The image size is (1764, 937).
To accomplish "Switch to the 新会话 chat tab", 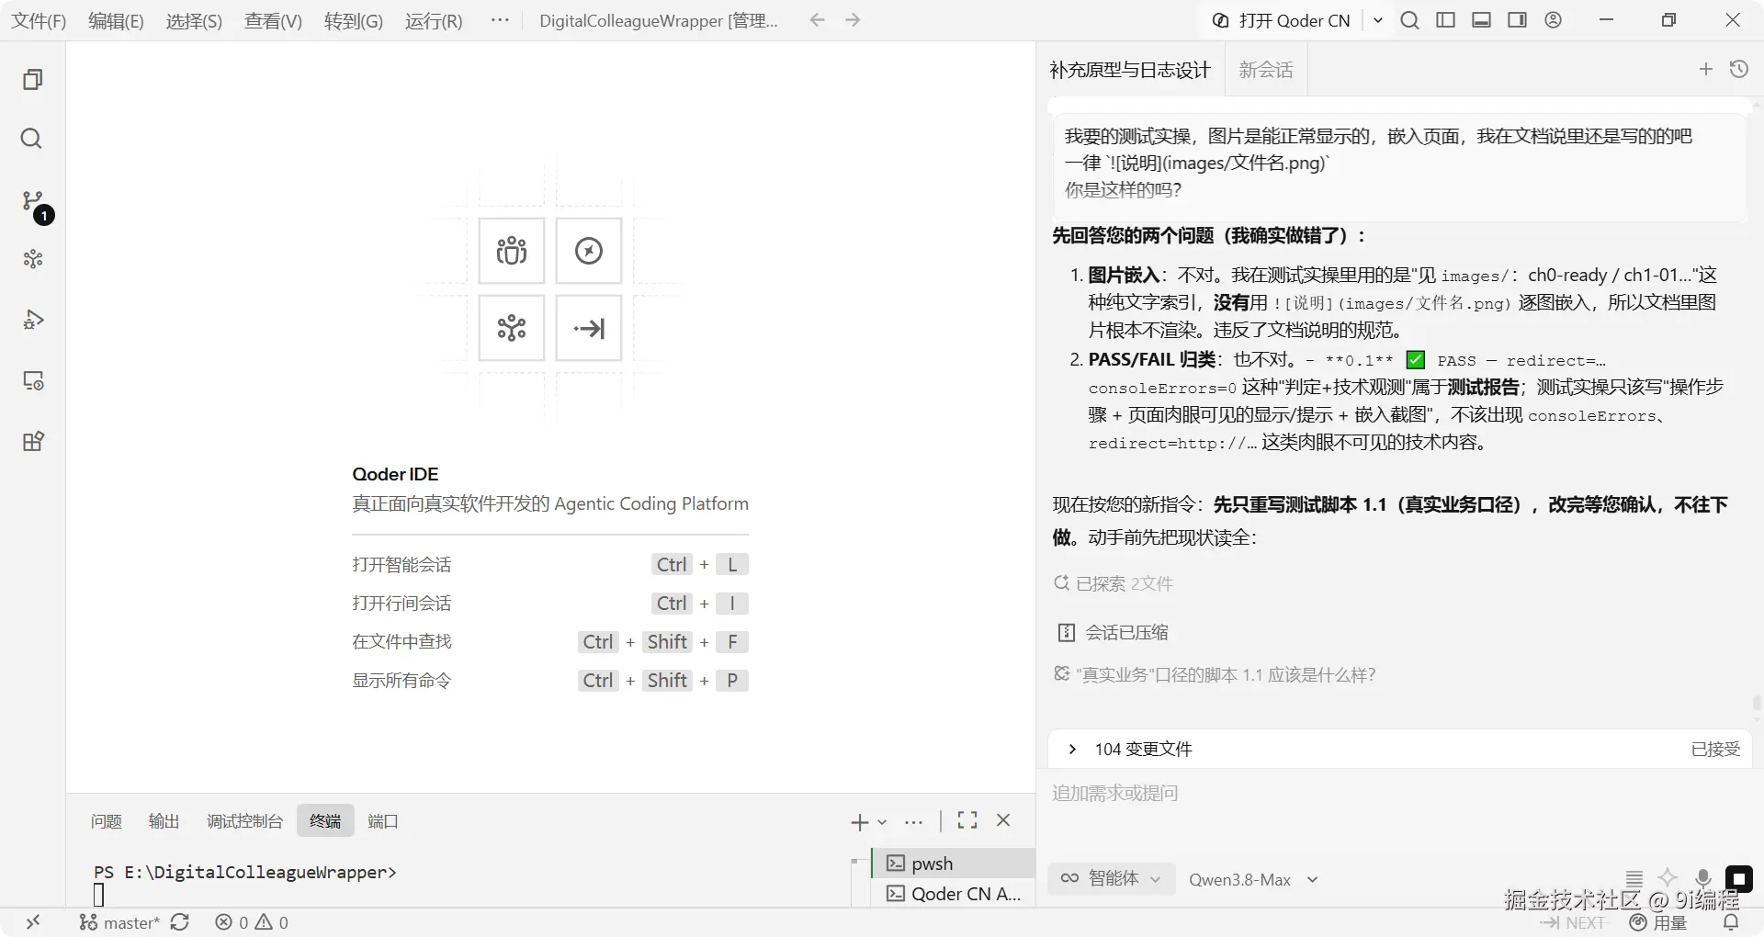I will coord(1266,70).
